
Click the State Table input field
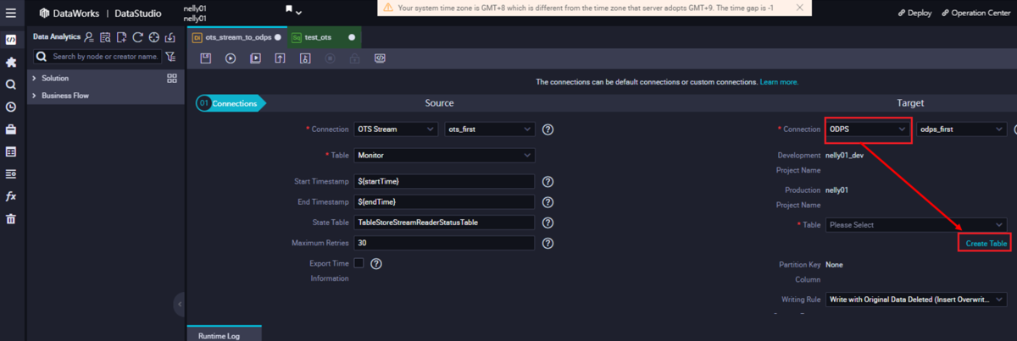click(445, 223)
